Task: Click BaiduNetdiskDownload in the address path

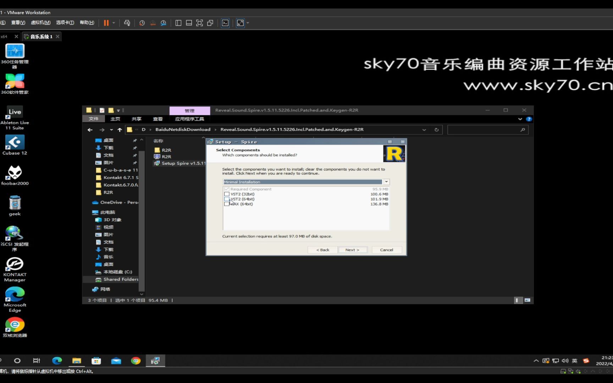Action: [183, 129]
